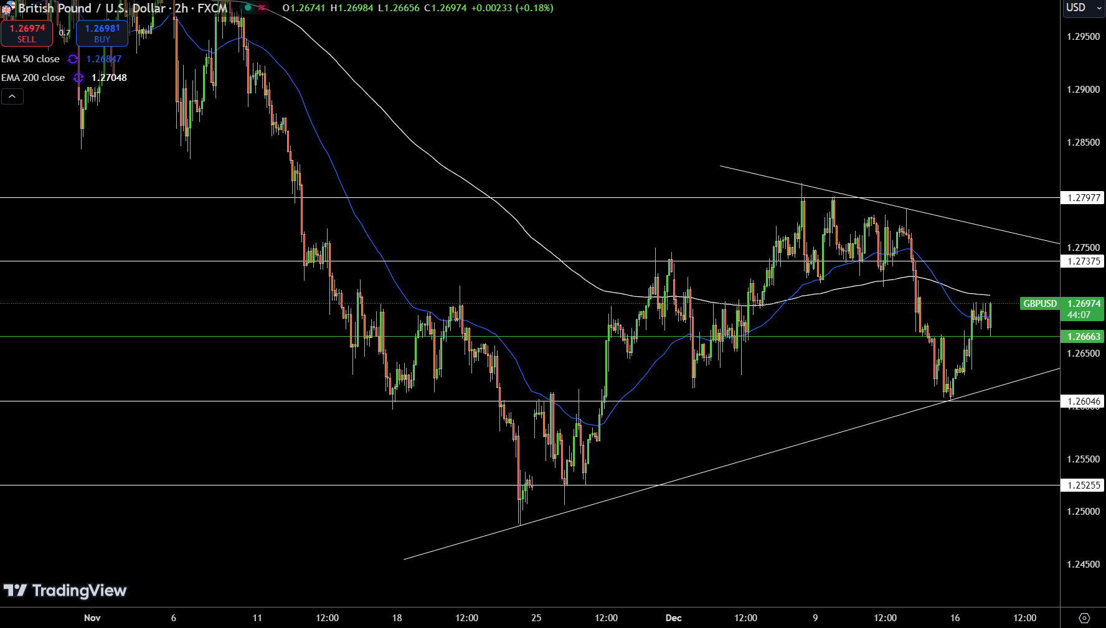Click the 6 date label on the time axis
Image resolution: width=1106 pixels, height=628 pixels.
174,618
